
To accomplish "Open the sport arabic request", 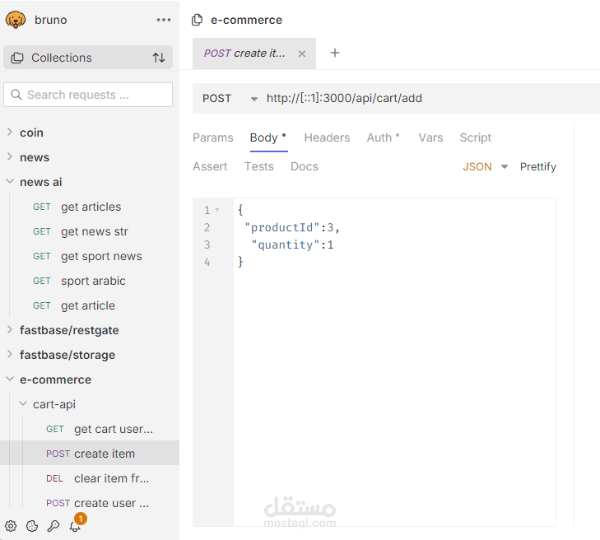I will tap(93, 281).
